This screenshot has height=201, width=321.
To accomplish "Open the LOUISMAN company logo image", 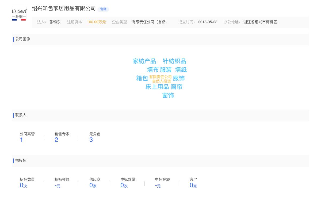I will click(x=19, y=13).
